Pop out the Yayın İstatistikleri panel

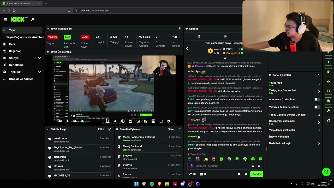click(x=179, y=29)
